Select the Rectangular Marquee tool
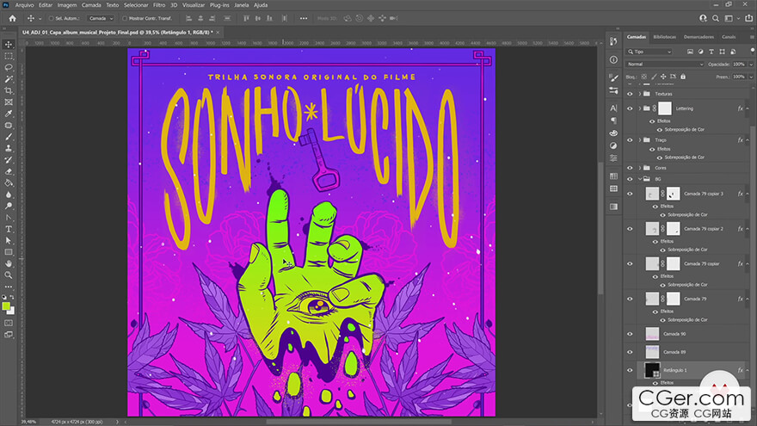Image resolution: width=757 pixels, height=426 pixels. [x=9, y=56]
